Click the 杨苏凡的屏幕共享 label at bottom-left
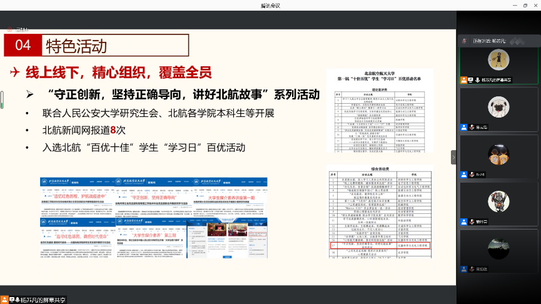The width and height of the screenshot is (541, 304). point(43,300)
